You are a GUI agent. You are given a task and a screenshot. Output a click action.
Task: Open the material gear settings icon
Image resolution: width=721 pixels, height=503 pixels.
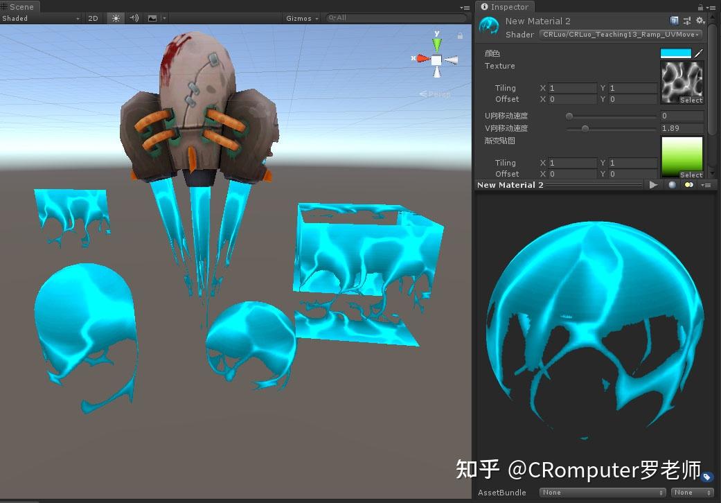tap(700, 21)
